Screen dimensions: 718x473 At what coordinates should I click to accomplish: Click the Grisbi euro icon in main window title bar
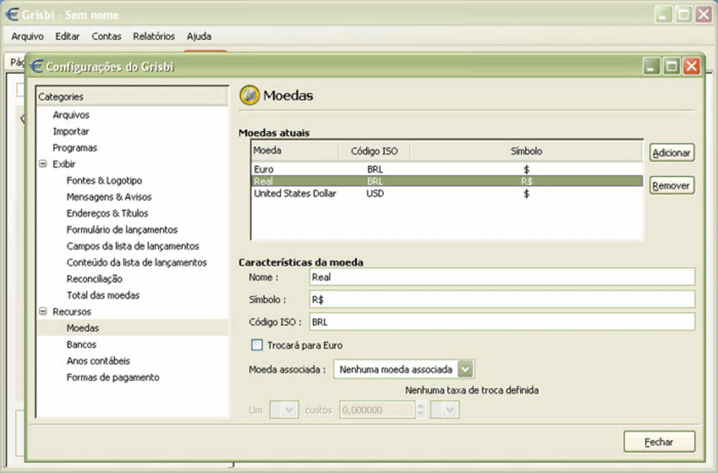[13, 15]
